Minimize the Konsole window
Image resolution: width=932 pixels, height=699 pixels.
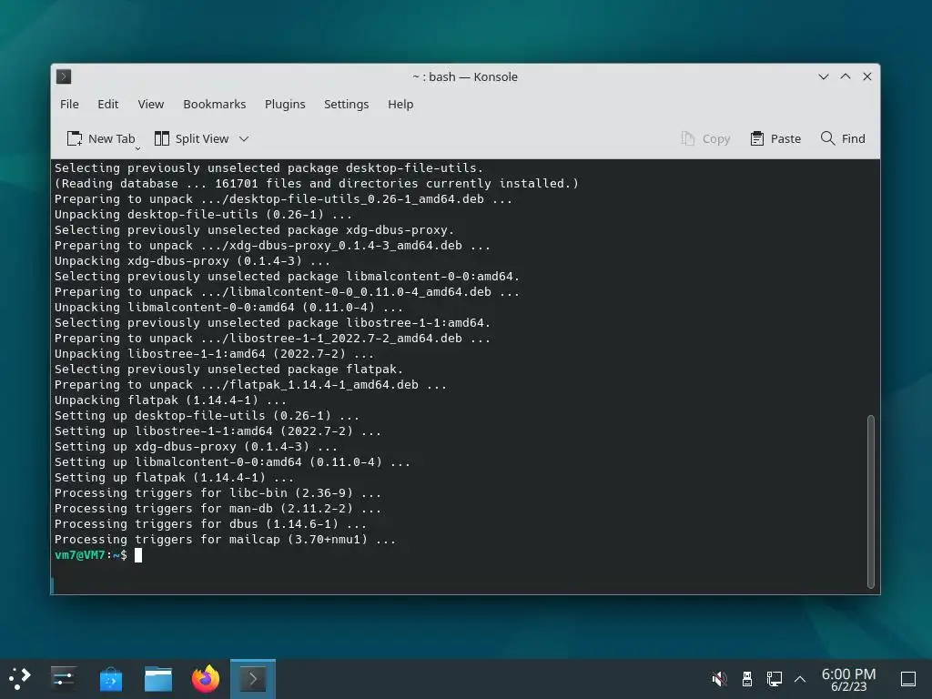click(x=823, y=76)
